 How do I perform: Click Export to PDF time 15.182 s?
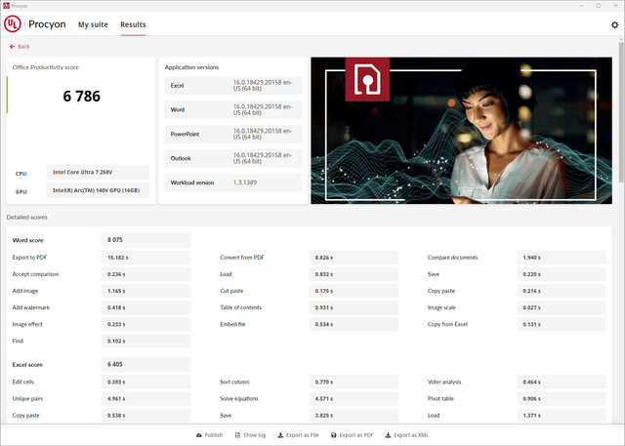(x=146, y=258)
